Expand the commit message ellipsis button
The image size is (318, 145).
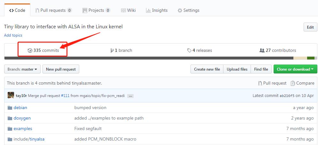pos(130,96)
